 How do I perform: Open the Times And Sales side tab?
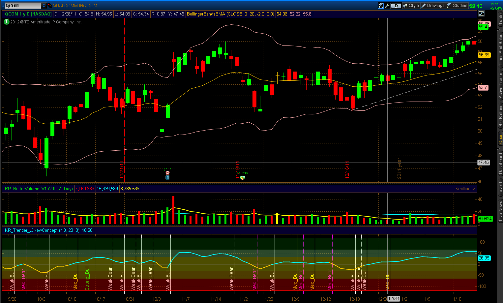click(500, 50)
